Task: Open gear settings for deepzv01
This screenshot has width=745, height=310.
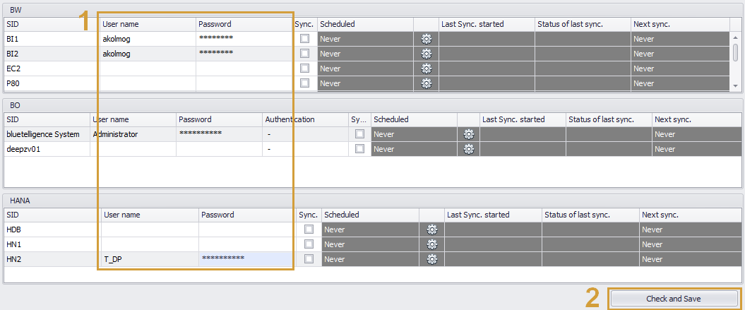Action: tap(468, 149)
